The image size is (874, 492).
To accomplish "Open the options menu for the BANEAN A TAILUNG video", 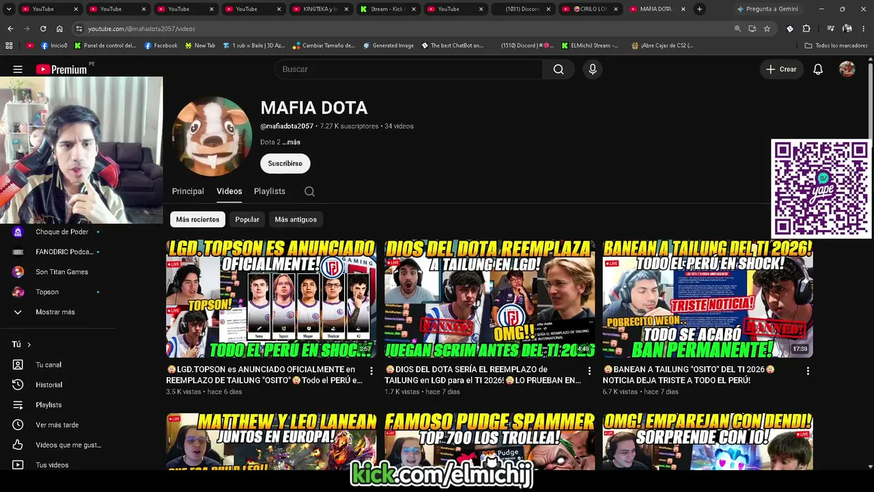I will pyautogui.click(x=808, y=370).
